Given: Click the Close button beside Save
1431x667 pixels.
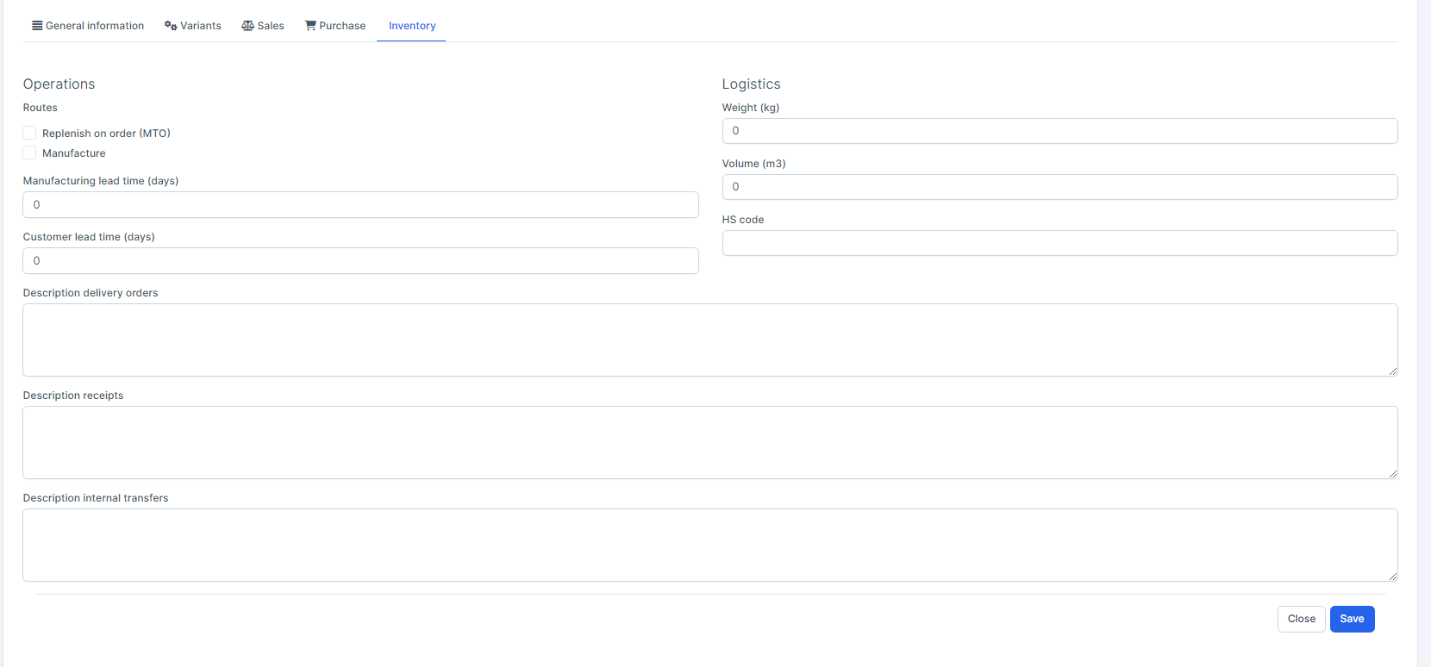Looking at the screenshot, I should click(x=1301, y=619).
